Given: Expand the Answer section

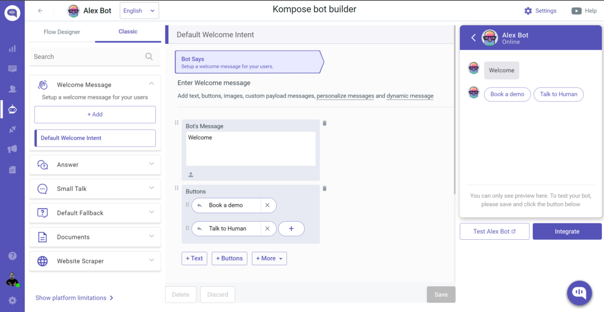Looking at the screenshot, I should (x=95, y=165).
